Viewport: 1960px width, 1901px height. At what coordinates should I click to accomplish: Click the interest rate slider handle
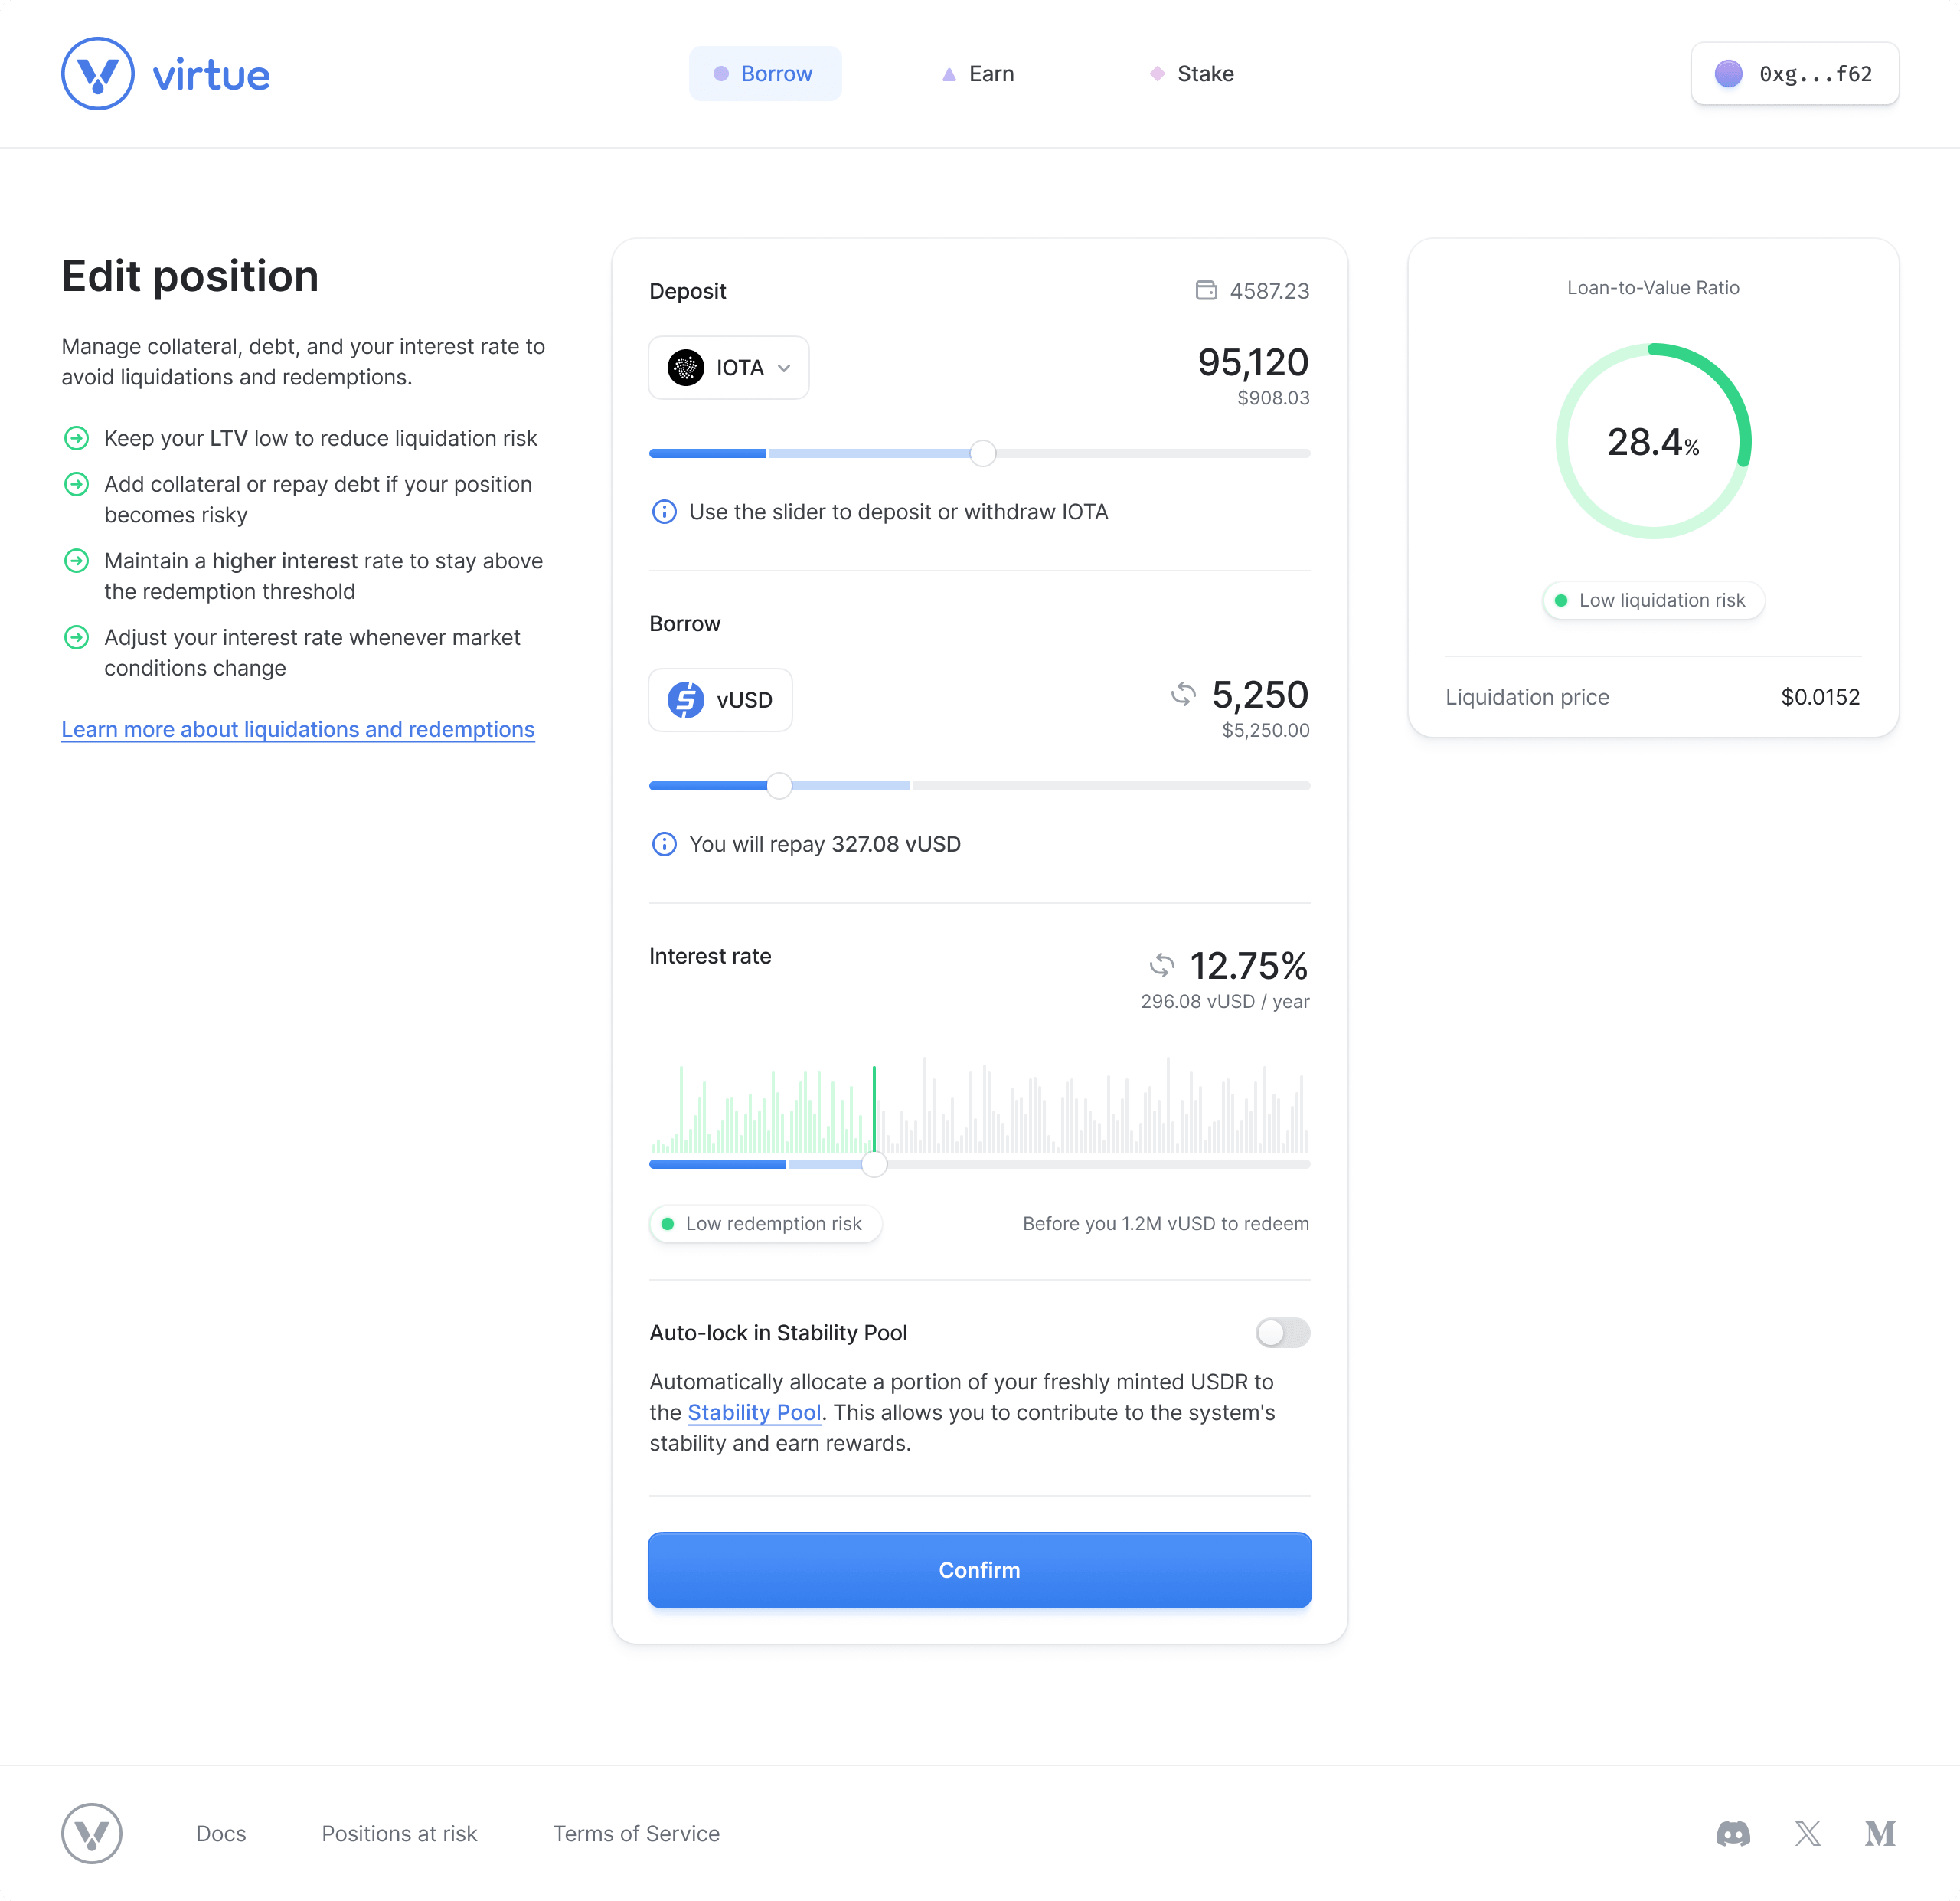click(x=874, y=1163)
